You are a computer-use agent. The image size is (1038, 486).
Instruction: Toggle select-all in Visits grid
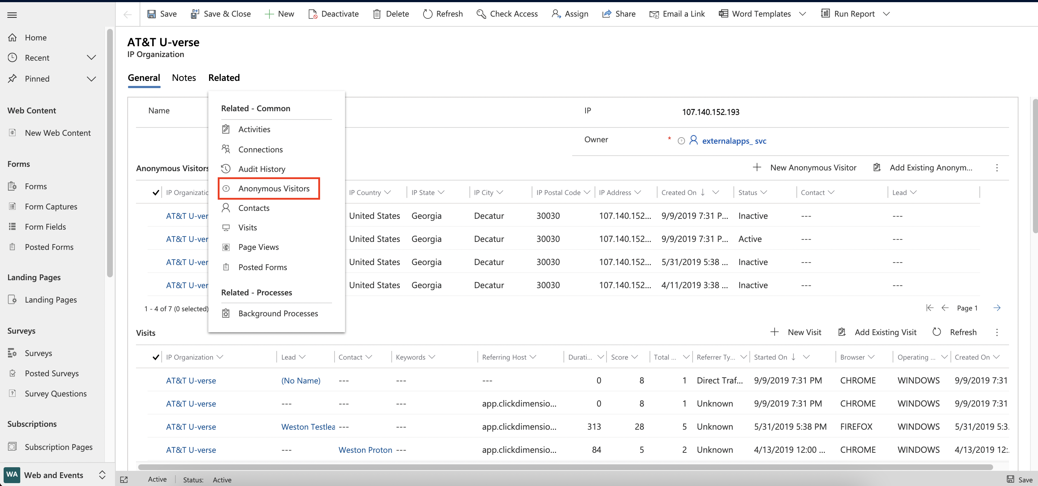pyautogui.click(x=156, y=357)
